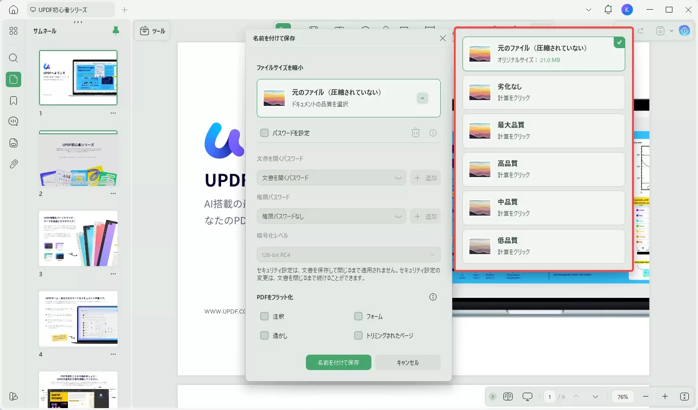Delete the password with trash icon

click(x=416, y=133)
